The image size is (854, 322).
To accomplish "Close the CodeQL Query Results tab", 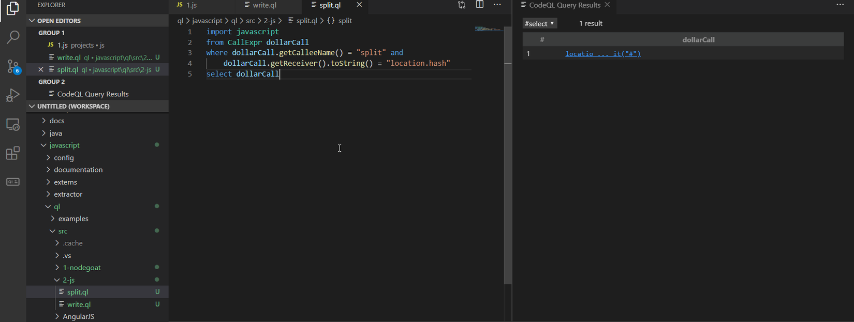I will click(x=608, y=5).
